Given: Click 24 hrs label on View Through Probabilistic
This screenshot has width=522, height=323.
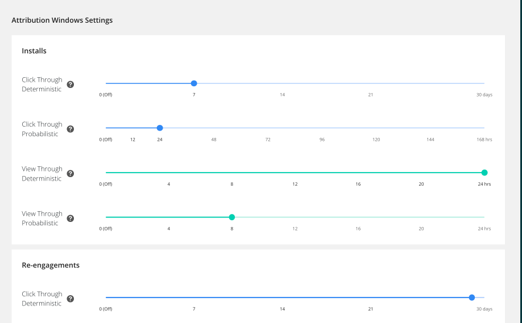Looking at the screenshot, I should tap(484, 229).
